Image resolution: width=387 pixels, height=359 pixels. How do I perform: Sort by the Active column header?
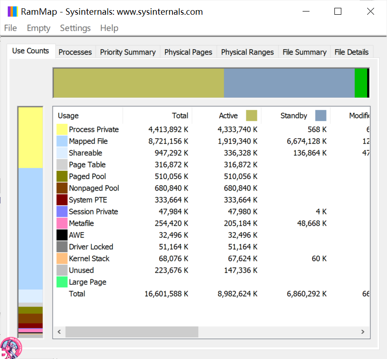pyautogui.click(x=226, y=116)
